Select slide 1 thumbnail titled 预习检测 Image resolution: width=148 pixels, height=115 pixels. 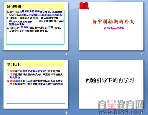pyautogui.click(x=36, y=26)
